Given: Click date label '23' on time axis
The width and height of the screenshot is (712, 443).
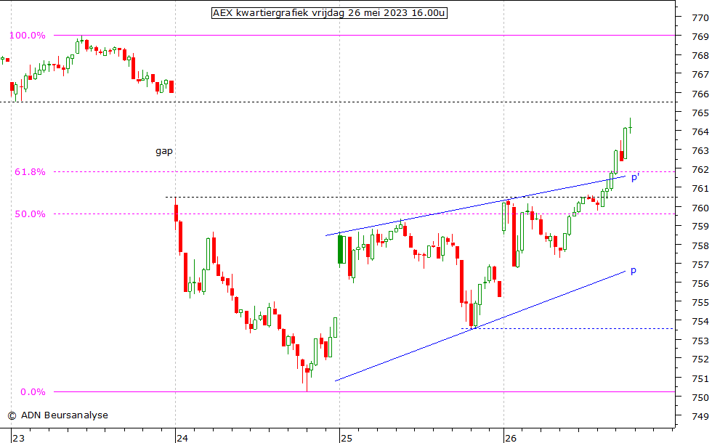Looking at the screenshot, I should [x=19, y=438].
